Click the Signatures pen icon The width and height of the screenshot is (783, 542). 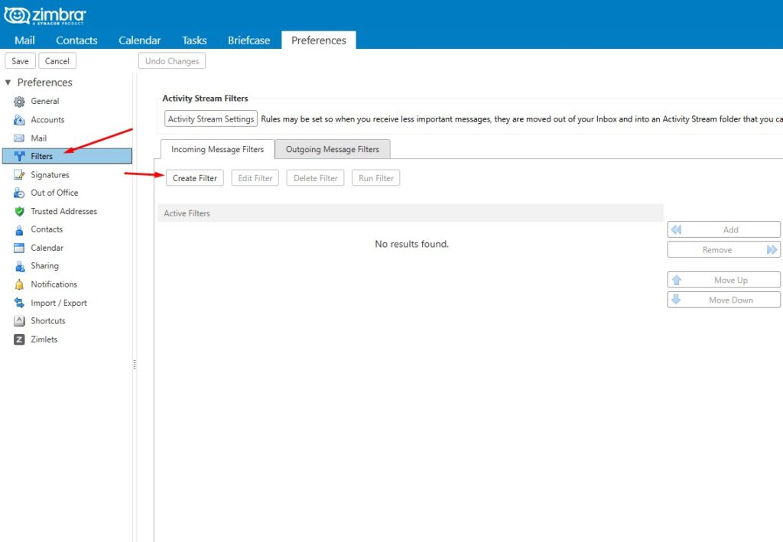click(19, 174)
